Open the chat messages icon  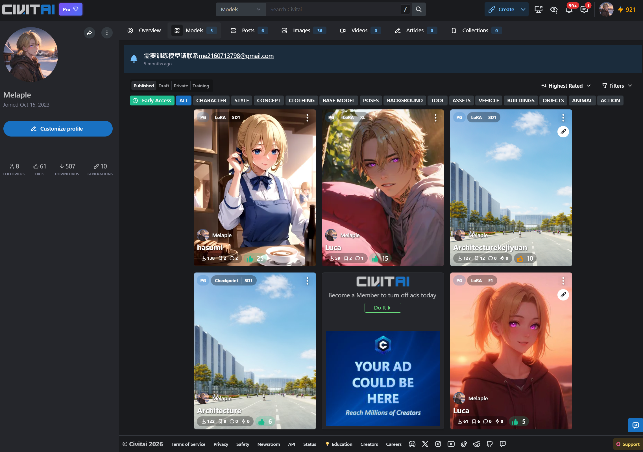tap(584, 10)
